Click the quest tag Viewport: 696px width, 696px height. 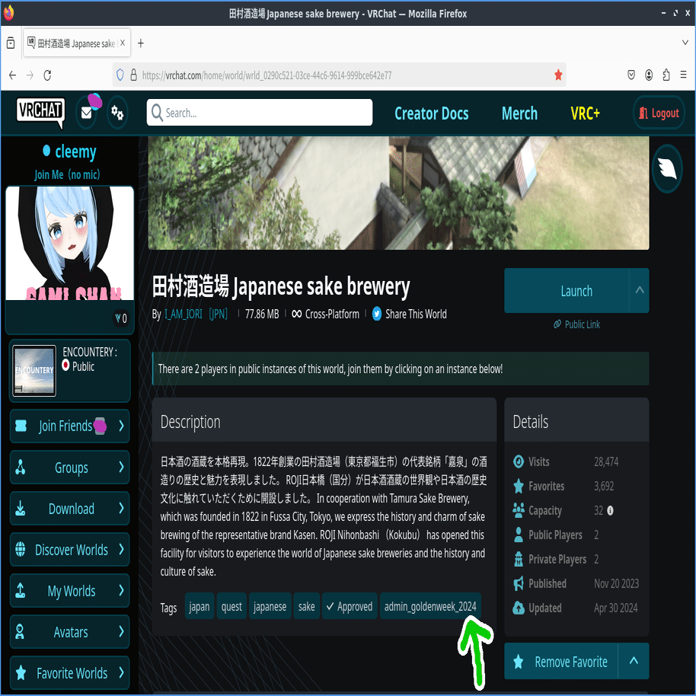(x=231, y=606)
